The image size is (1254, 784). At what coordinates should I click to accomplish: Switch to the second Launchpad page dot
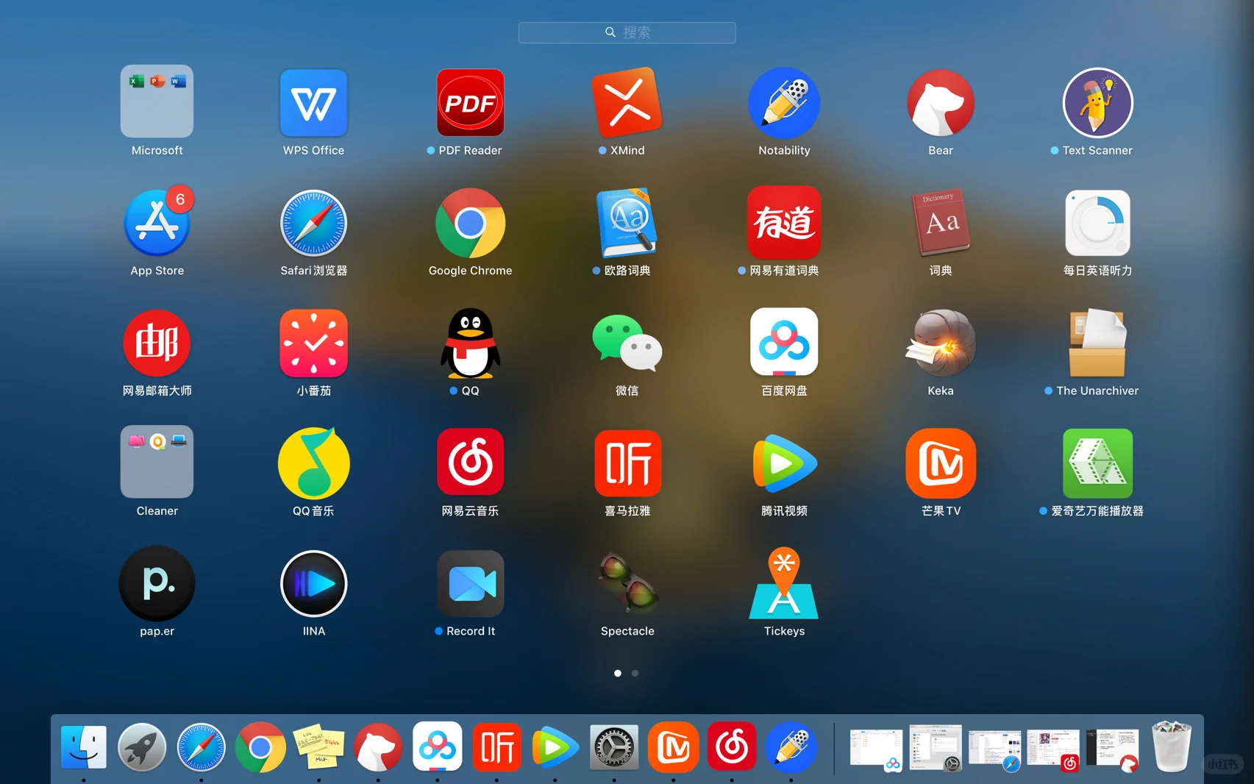tap(635, 673)
